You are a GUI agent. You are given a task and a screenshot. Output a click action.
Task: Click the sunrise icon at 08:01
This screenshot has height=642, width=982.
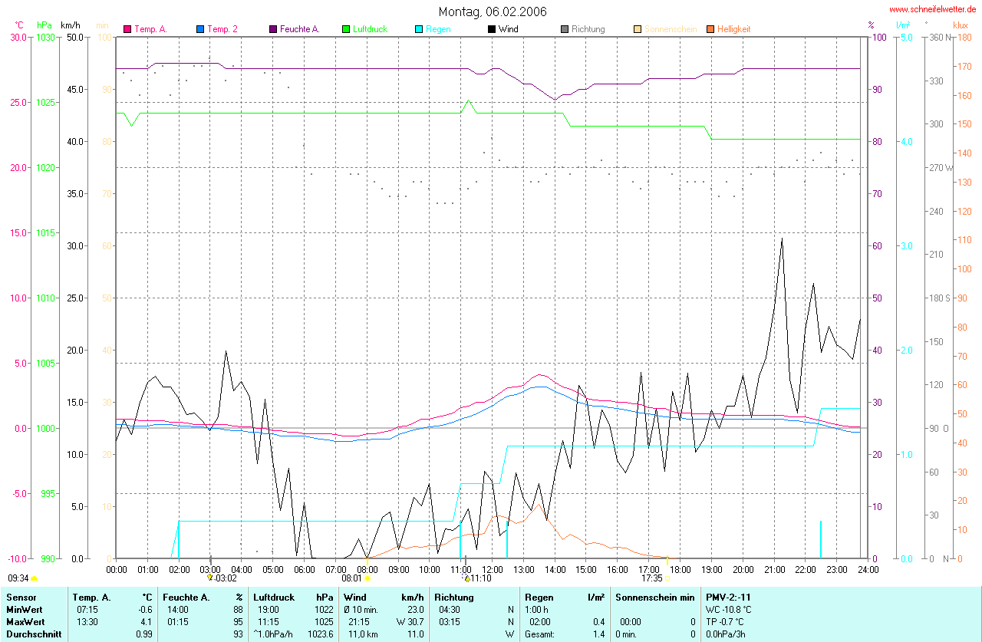tap(367, 578)
